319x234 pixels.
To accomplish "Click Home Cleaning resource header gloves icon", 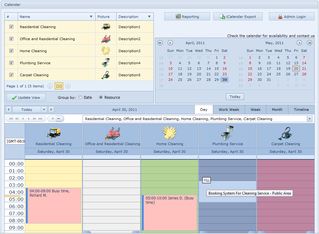I will pyautogui.click(x=170, y=133).
